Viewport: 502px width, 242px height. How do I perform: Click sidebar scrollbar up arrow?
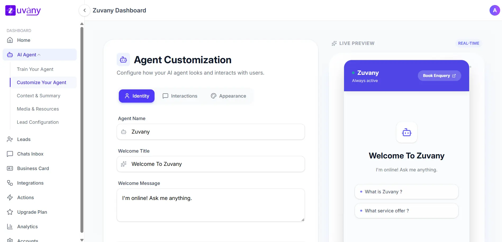(x=82, y=24)
